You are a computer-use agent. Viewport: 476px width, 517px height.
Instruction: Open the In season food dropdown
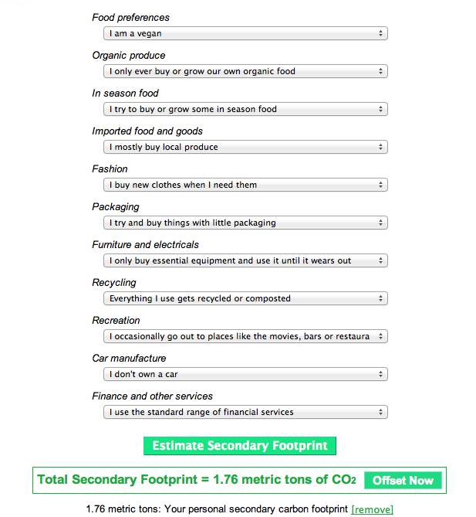coord(245,109)
